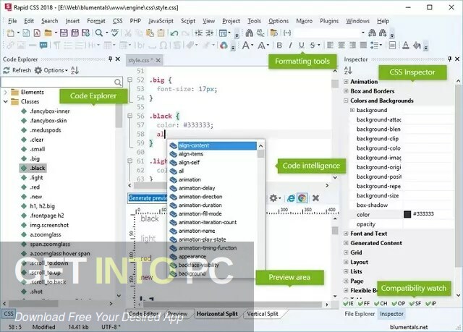Switch to the File Explorer tab
The height and width of the screenshot is (332, 463).
tap(360, 314)
